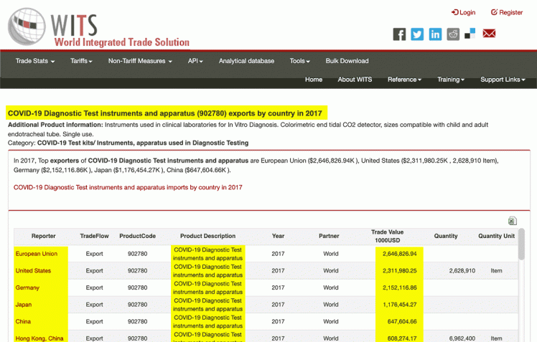Select quantity 2,628,910 cell

pos(462,270)
